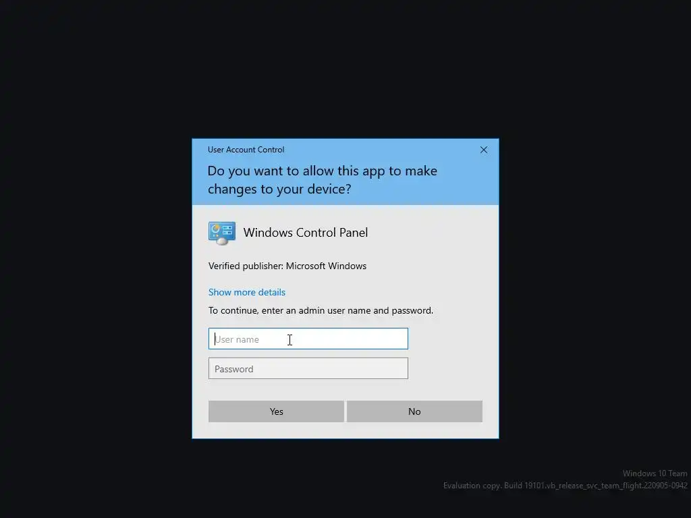The width and height of the screenshot is (691, 518).
Task: Focus the Password input field
Action: [308, 368]
